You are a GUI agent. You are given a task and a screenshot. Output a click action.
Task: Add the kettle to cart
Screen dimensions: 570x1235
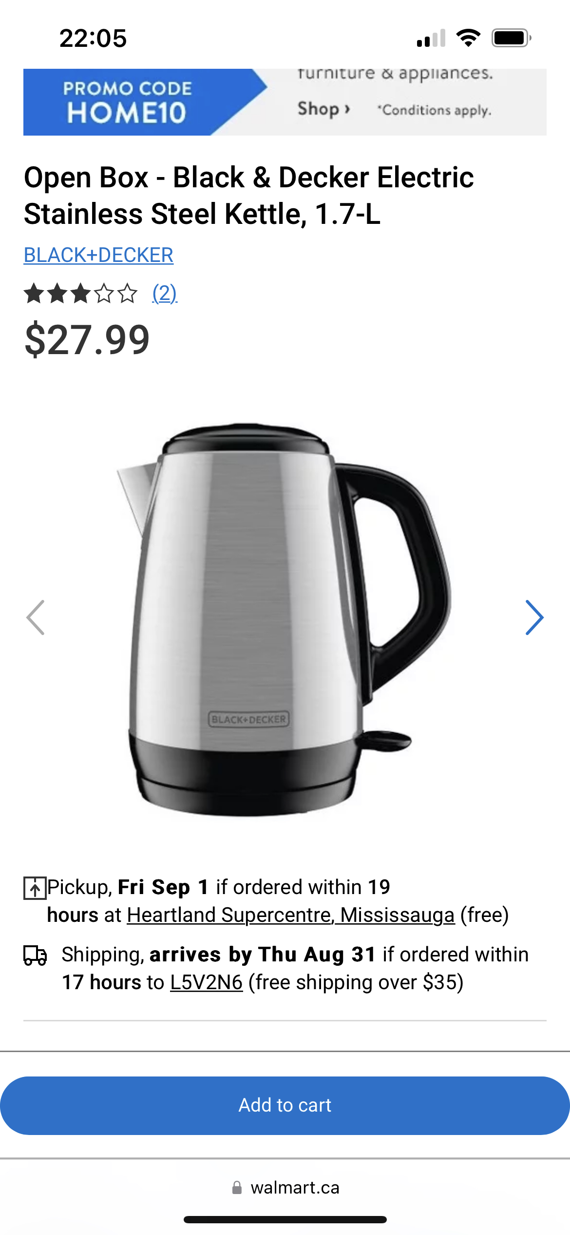[x=285, y=1105]
